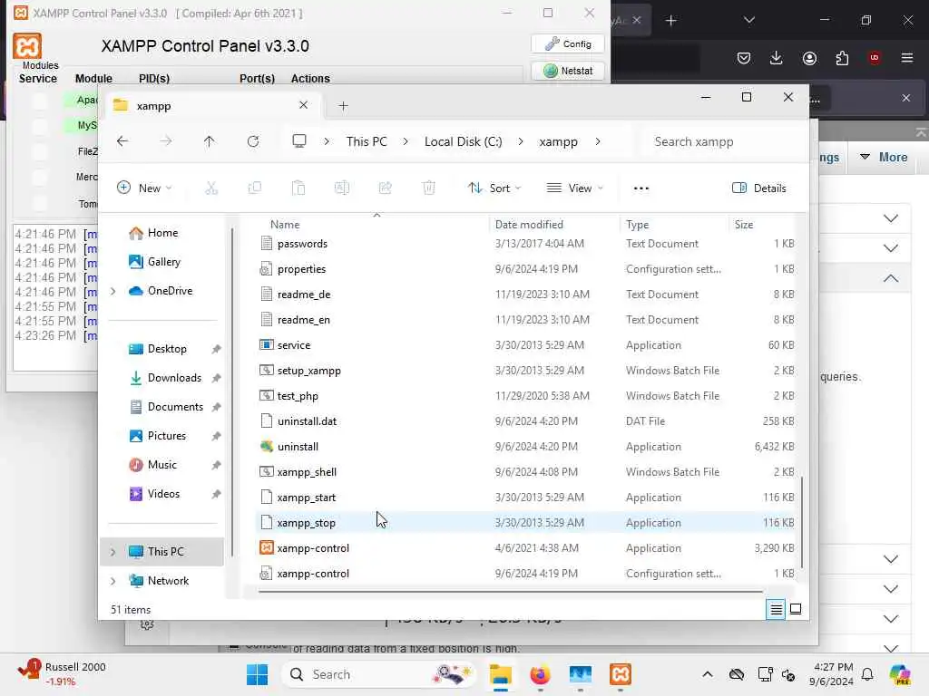
Task: Click the taskbar Search box
Action: pyautogui.click(x=377, y=674)
